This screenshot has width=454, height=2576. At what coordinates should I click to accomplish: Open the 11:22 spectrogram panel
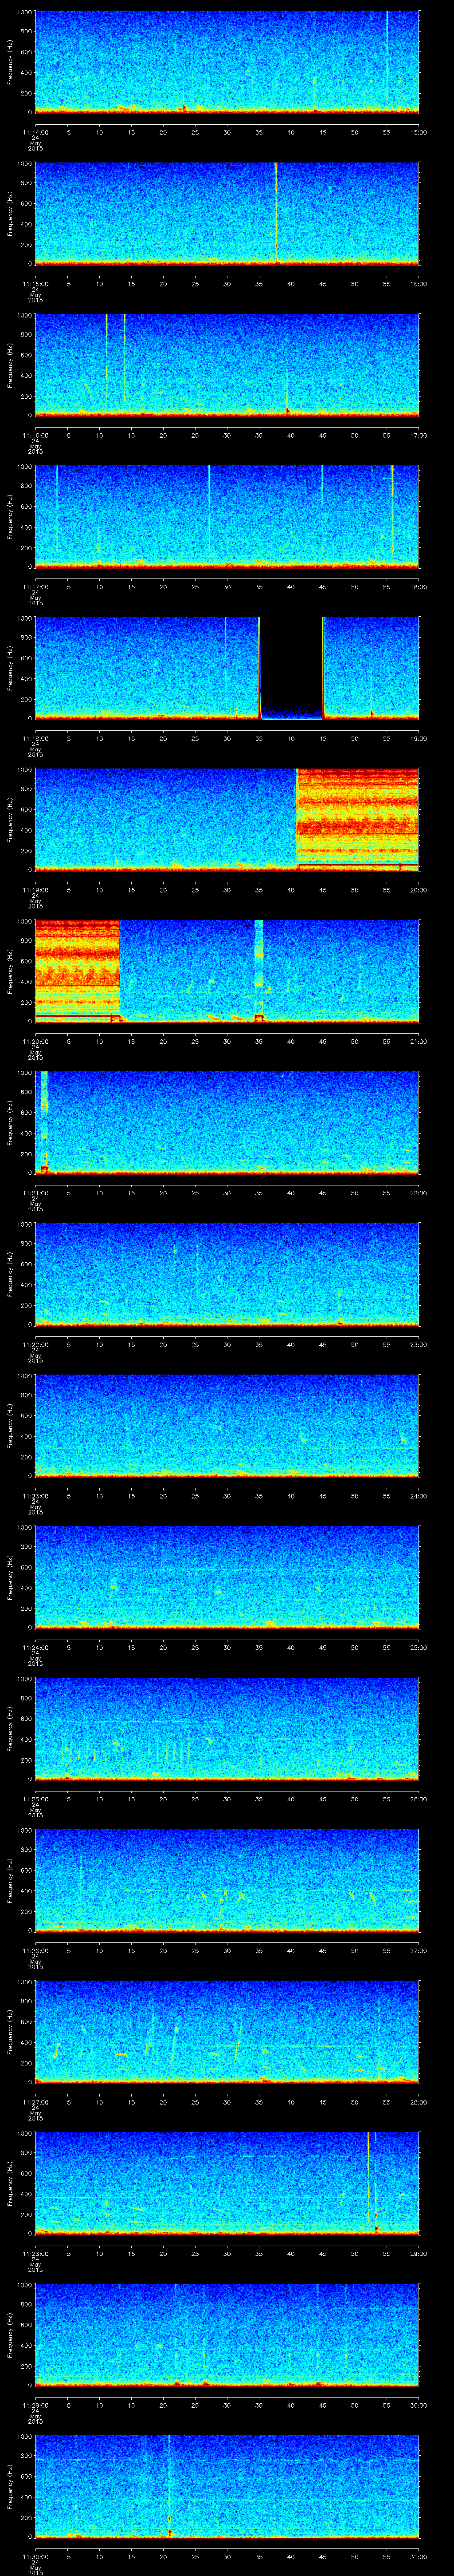coord(227,1272)
